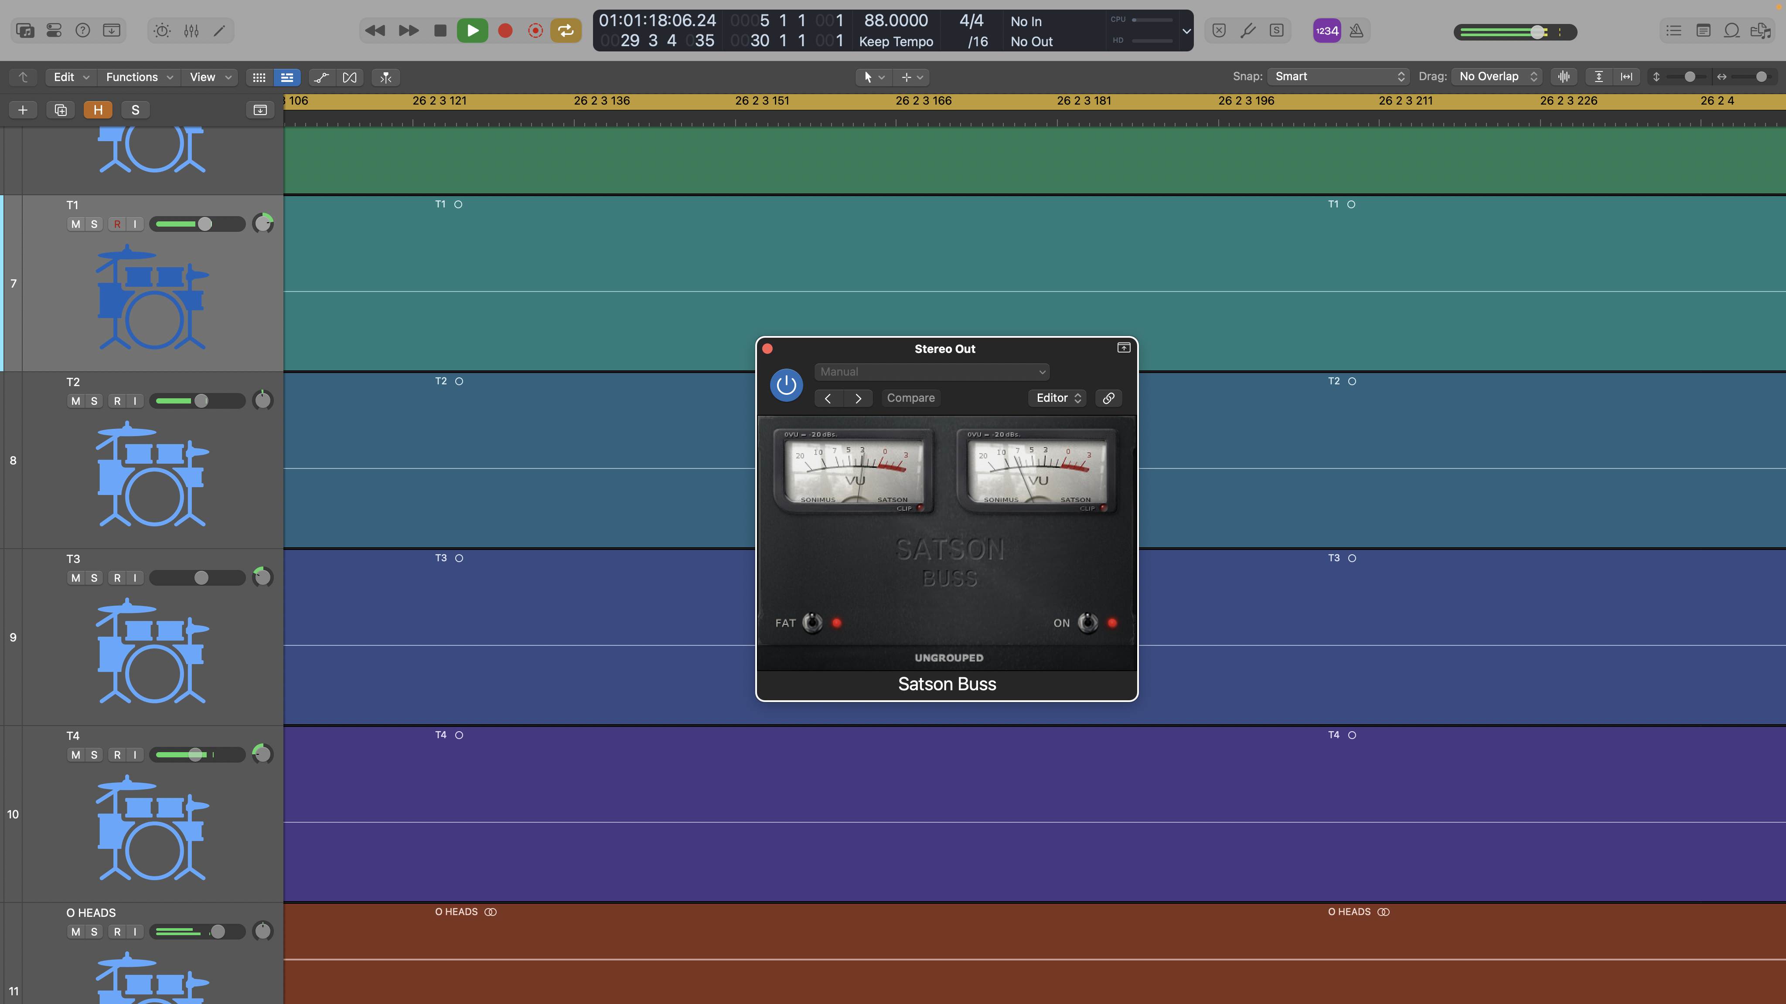The height and width of the screenshot is (1004, 1786).
Task: Open the Tuner wrench icon
Action: (1248, 31)
